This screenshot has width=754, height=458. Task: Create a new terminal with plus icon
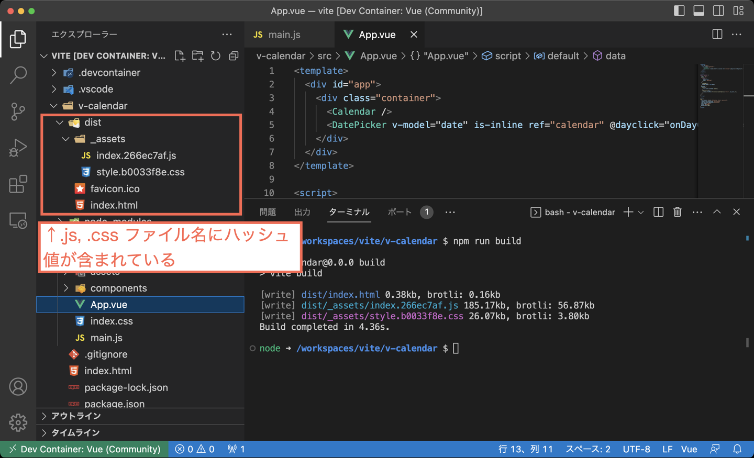click(628, 212)
